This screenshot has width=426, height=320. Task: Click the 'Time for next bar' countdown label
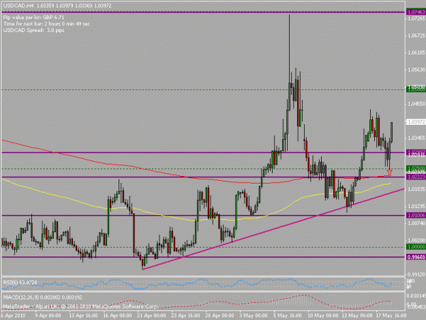point(46,24)
